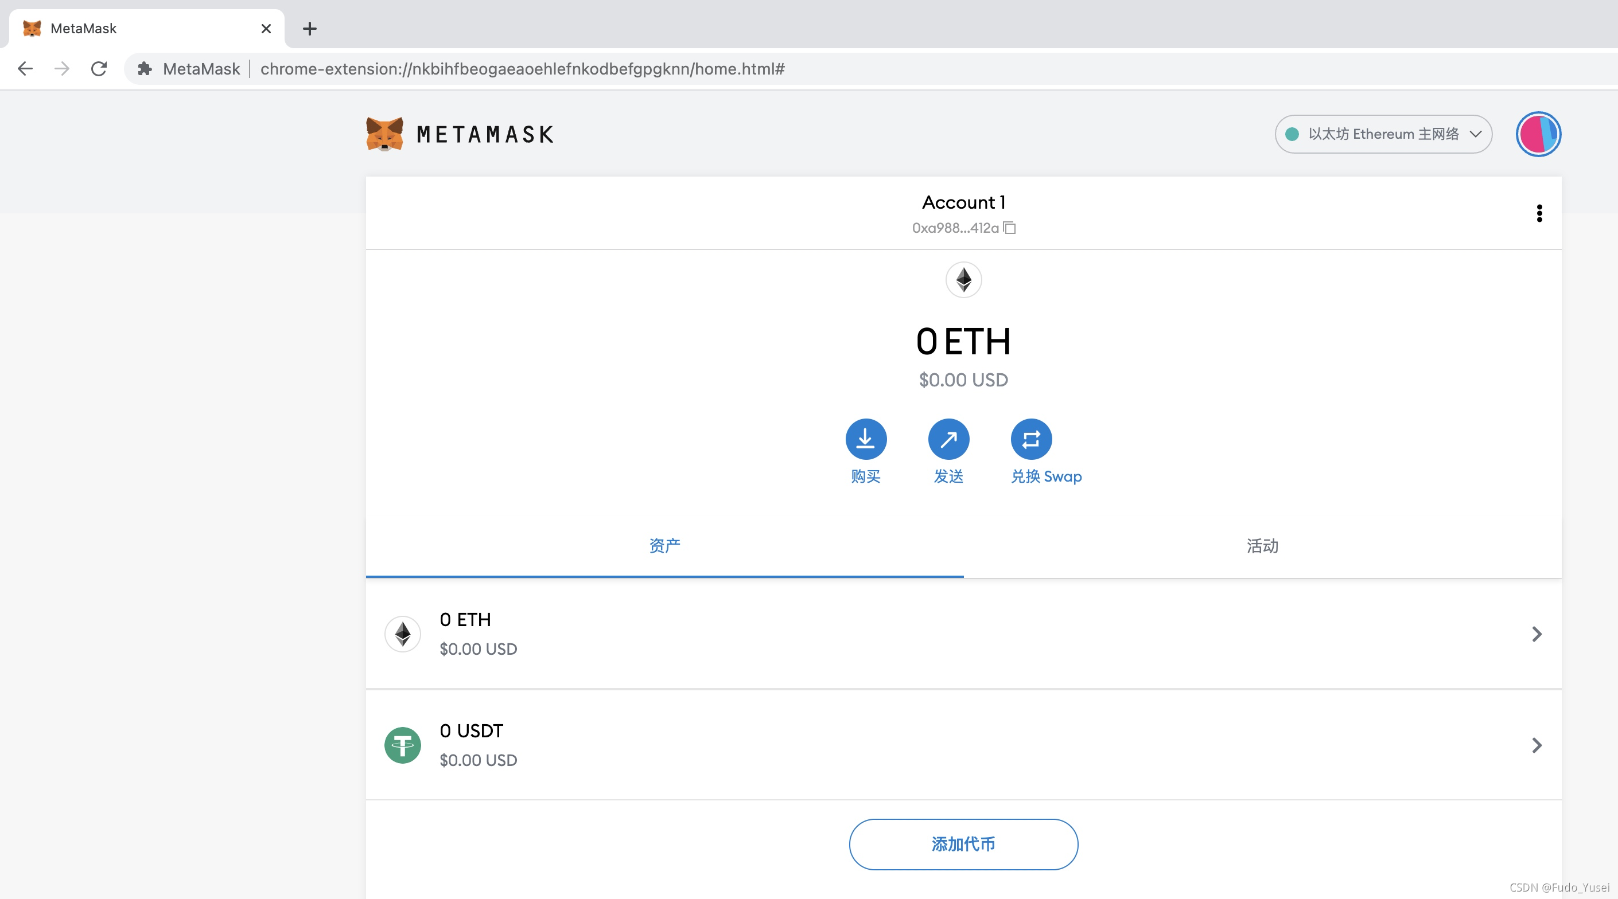Reload the MetaMask page
This screenshot has height=899, width=1618.
99,68
